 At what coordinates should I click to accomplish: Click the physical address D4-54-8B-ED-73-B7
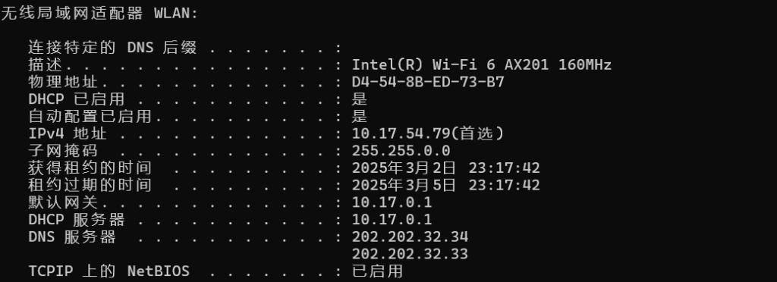428,82
